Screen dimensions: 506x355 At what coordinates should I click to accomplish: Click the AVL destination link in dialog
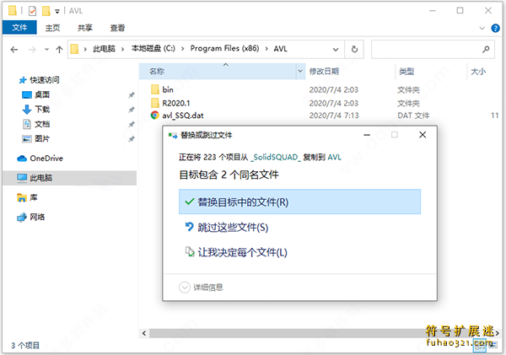click(x=334, y=157)
